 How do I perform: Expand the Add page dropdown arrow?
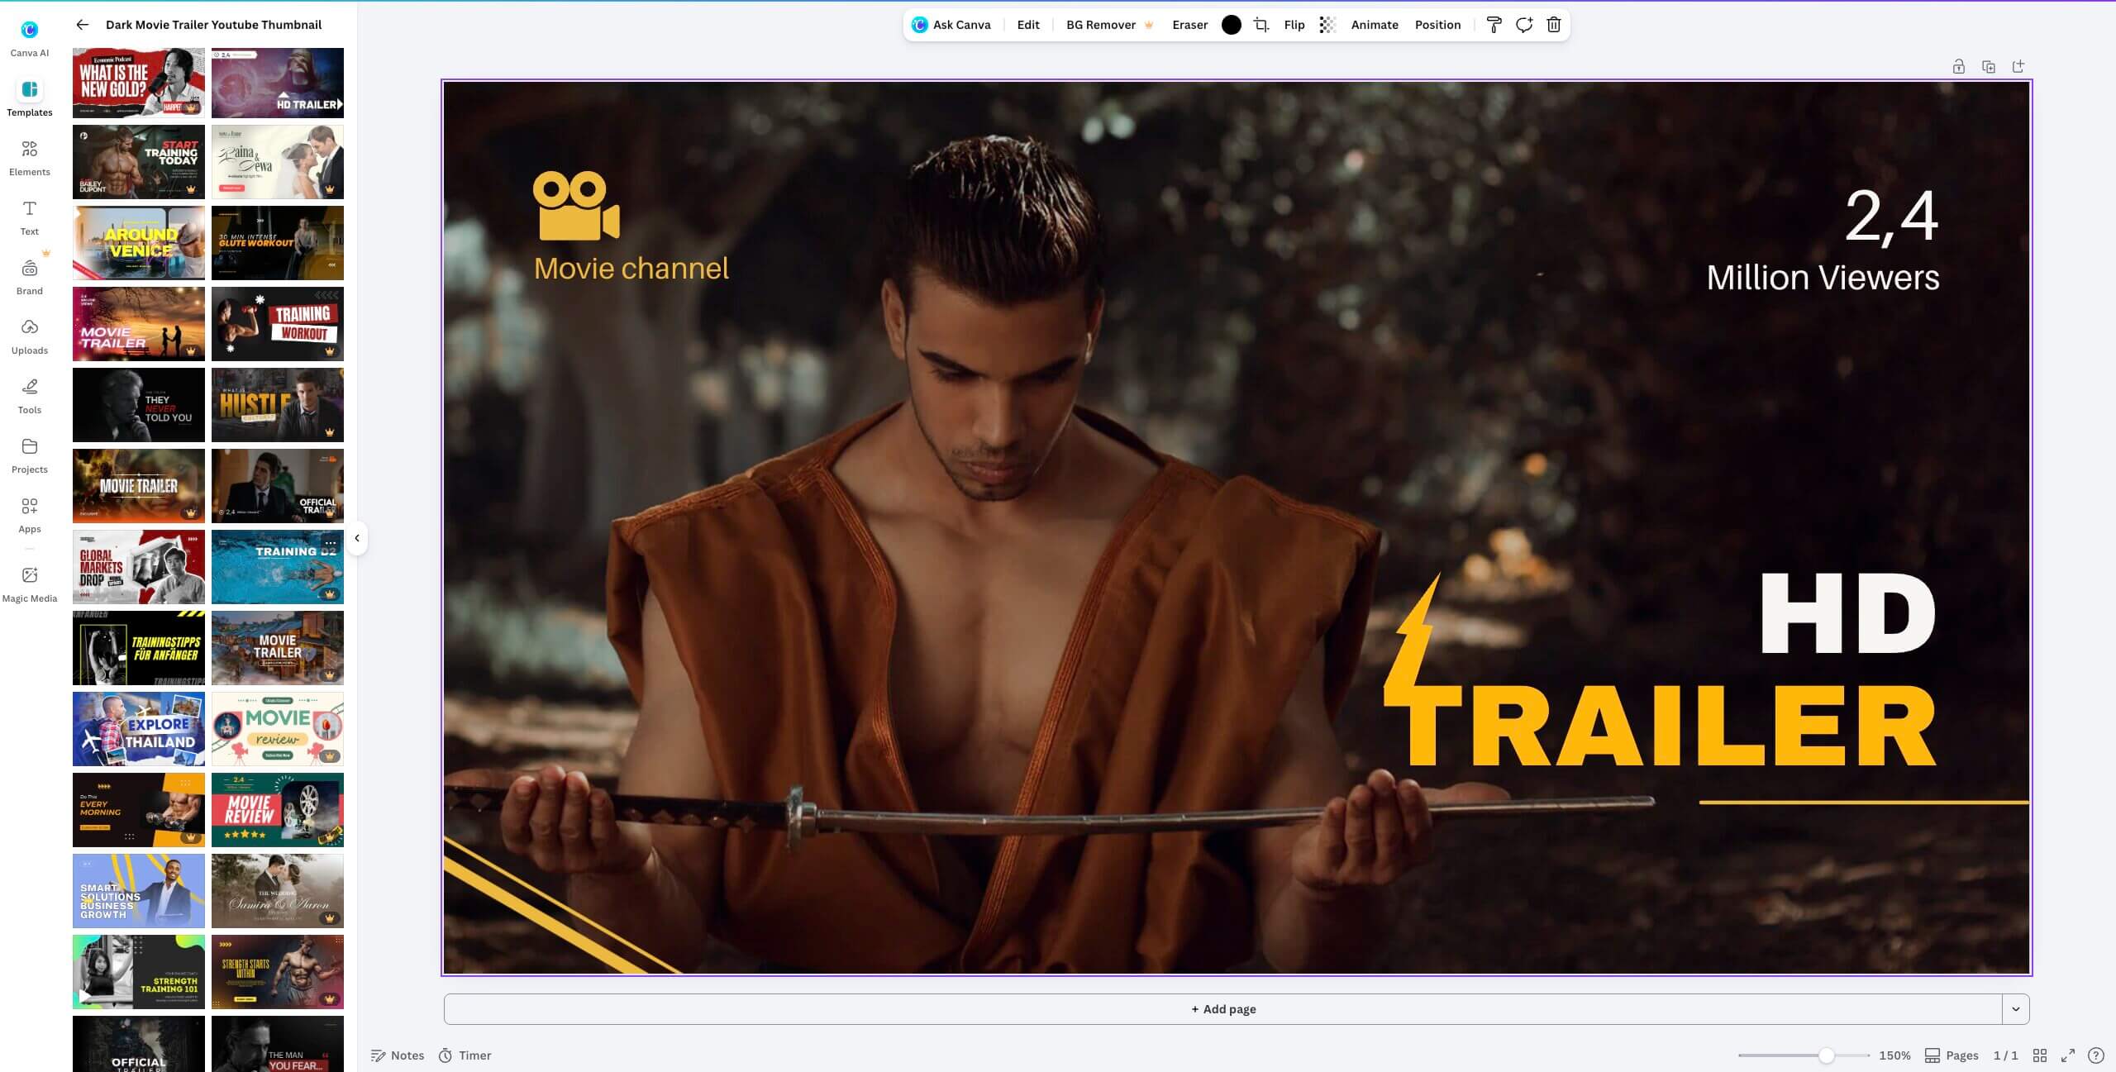point(2016,1009)
